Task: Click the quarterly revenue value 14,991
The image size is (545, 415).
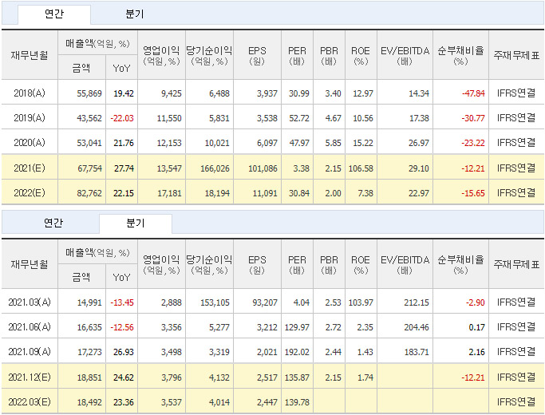Action: pos(89,302)
